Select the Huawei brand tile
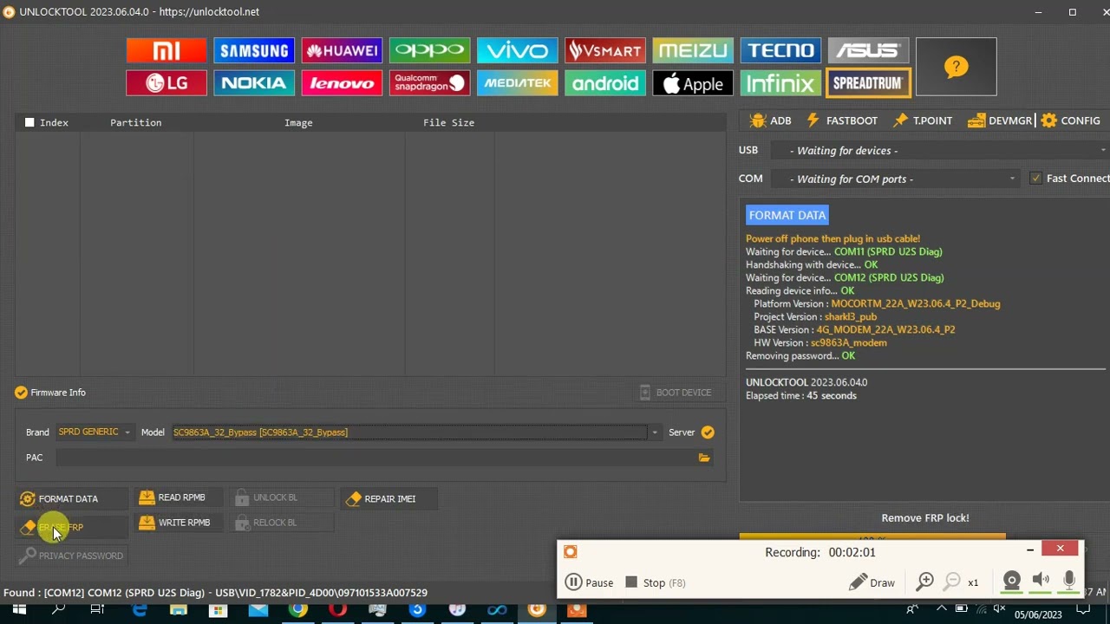 pos(342,50)
